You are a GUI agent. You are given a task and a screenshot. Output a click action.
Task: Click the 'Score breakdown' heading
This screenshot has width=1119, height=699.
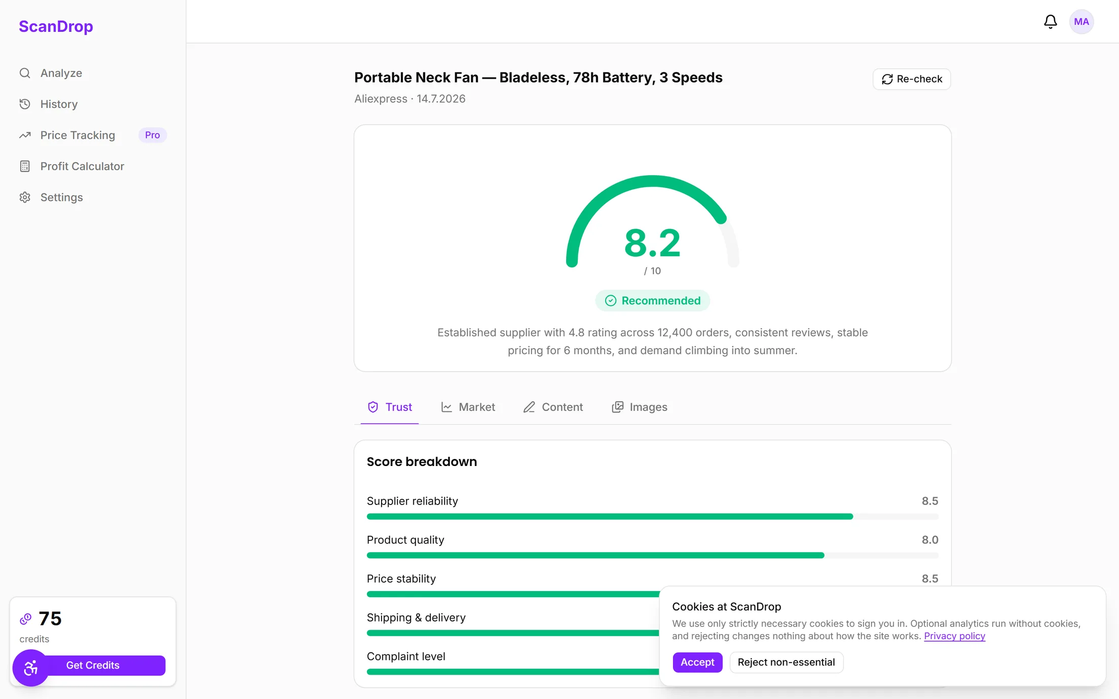click(422, 462)
